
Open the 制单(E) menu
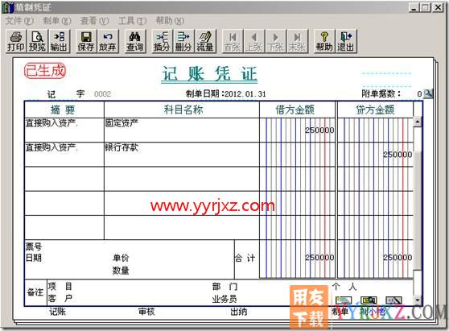point(56,21)
